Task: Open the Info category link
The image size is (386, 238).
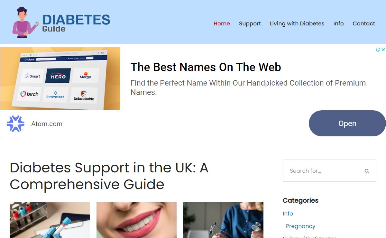Action: [288, 214]
